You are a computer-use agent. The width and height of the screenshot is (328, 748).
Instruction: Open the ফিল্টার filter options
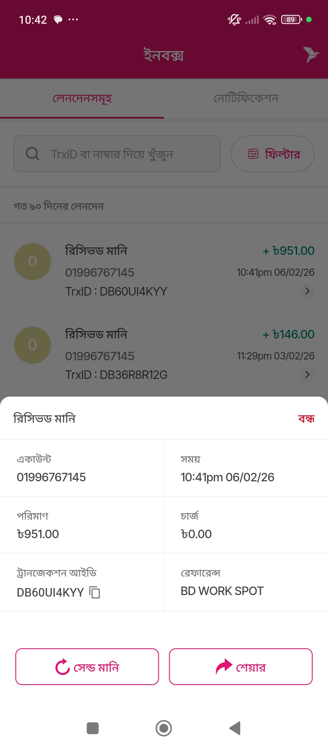point(272,154)
